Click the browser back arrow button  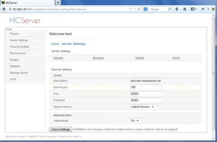coord(4,9)
